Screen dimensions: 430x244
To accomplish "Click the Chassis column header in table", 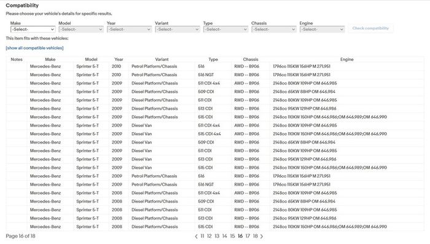I will point(251,59).
